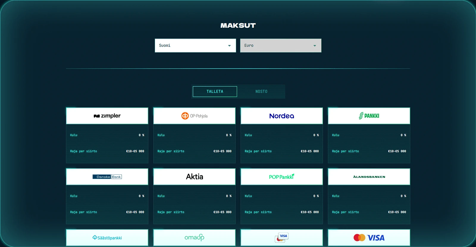Click Nordea's Raja per siirto label
Screen dimensions: 476x247
pos(258,151)
